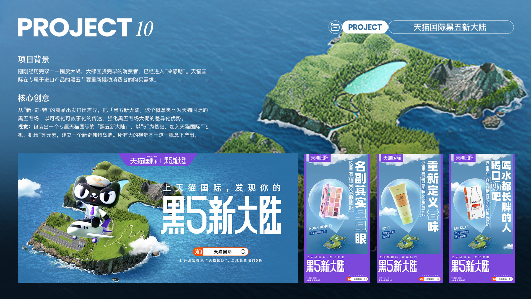Click search magnifier at MILKLAB poster bottom
This screenshot has height=299, width=531.
pyautogui.click(x=511, y=279)
